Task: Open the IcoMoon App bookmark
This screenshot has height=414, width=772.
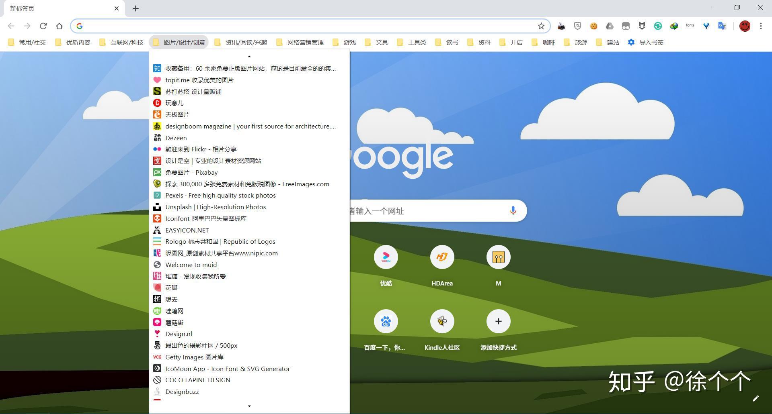Action: (249, 369)
